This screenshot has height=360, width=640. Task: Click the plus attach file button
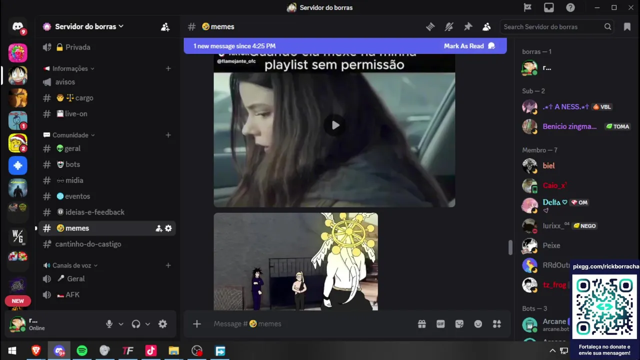197,324
